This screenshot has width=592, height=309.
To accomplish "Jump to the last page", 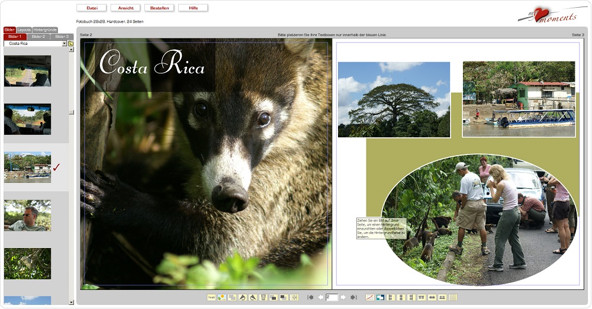I will click(354, 298).
